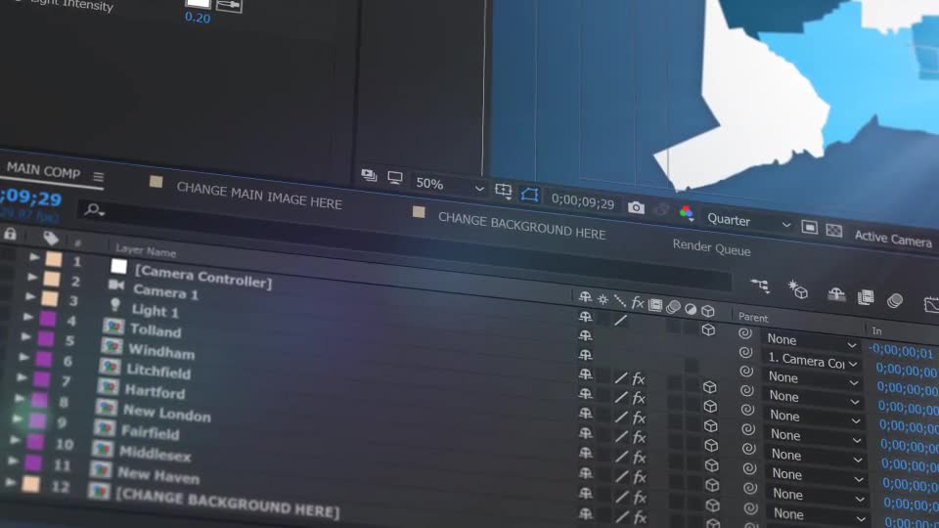This screenshot has height=528, width=939.
Task: Click the viewer timecode 0;00;09;29
Action: click(583, 201)
